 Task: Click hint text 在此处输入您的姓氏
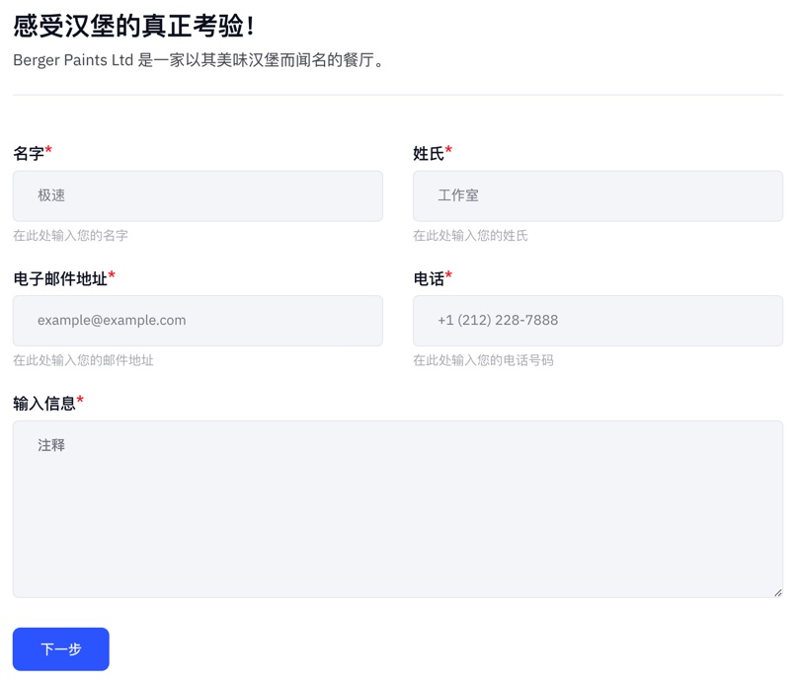click(x=471, y=236)
